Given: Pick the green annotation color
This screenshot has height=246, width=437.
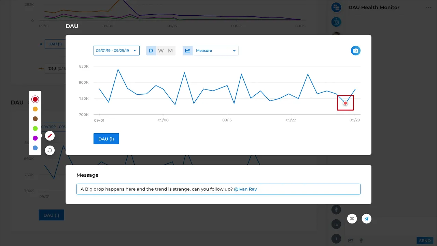Looking at the screenshot, I should (35, 128).
